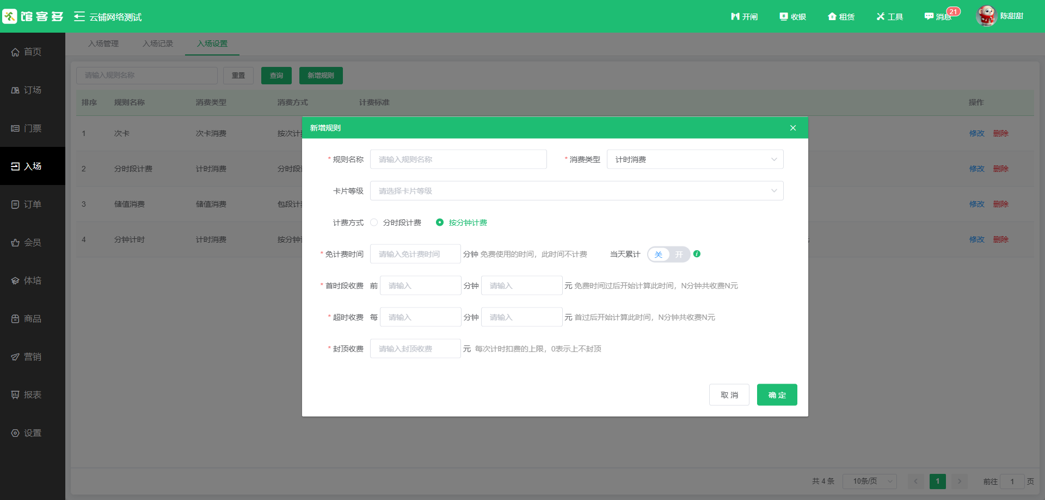Switch to the 入场管理 tab
1045x500 pixels.
[103, 44]
